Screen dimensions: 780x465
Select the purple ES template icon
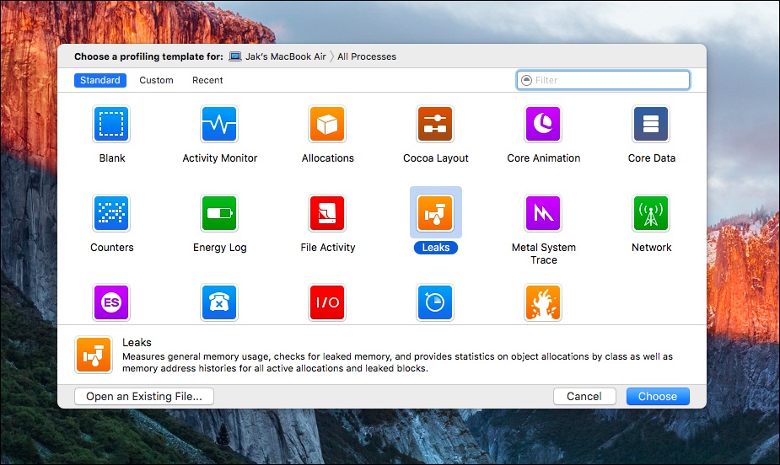[x=111, y=302]
